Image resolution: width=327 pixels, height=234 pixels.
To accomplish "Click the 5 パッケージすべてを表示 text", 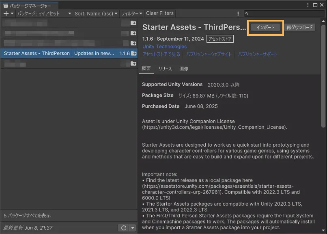I will tap(27, 215).
